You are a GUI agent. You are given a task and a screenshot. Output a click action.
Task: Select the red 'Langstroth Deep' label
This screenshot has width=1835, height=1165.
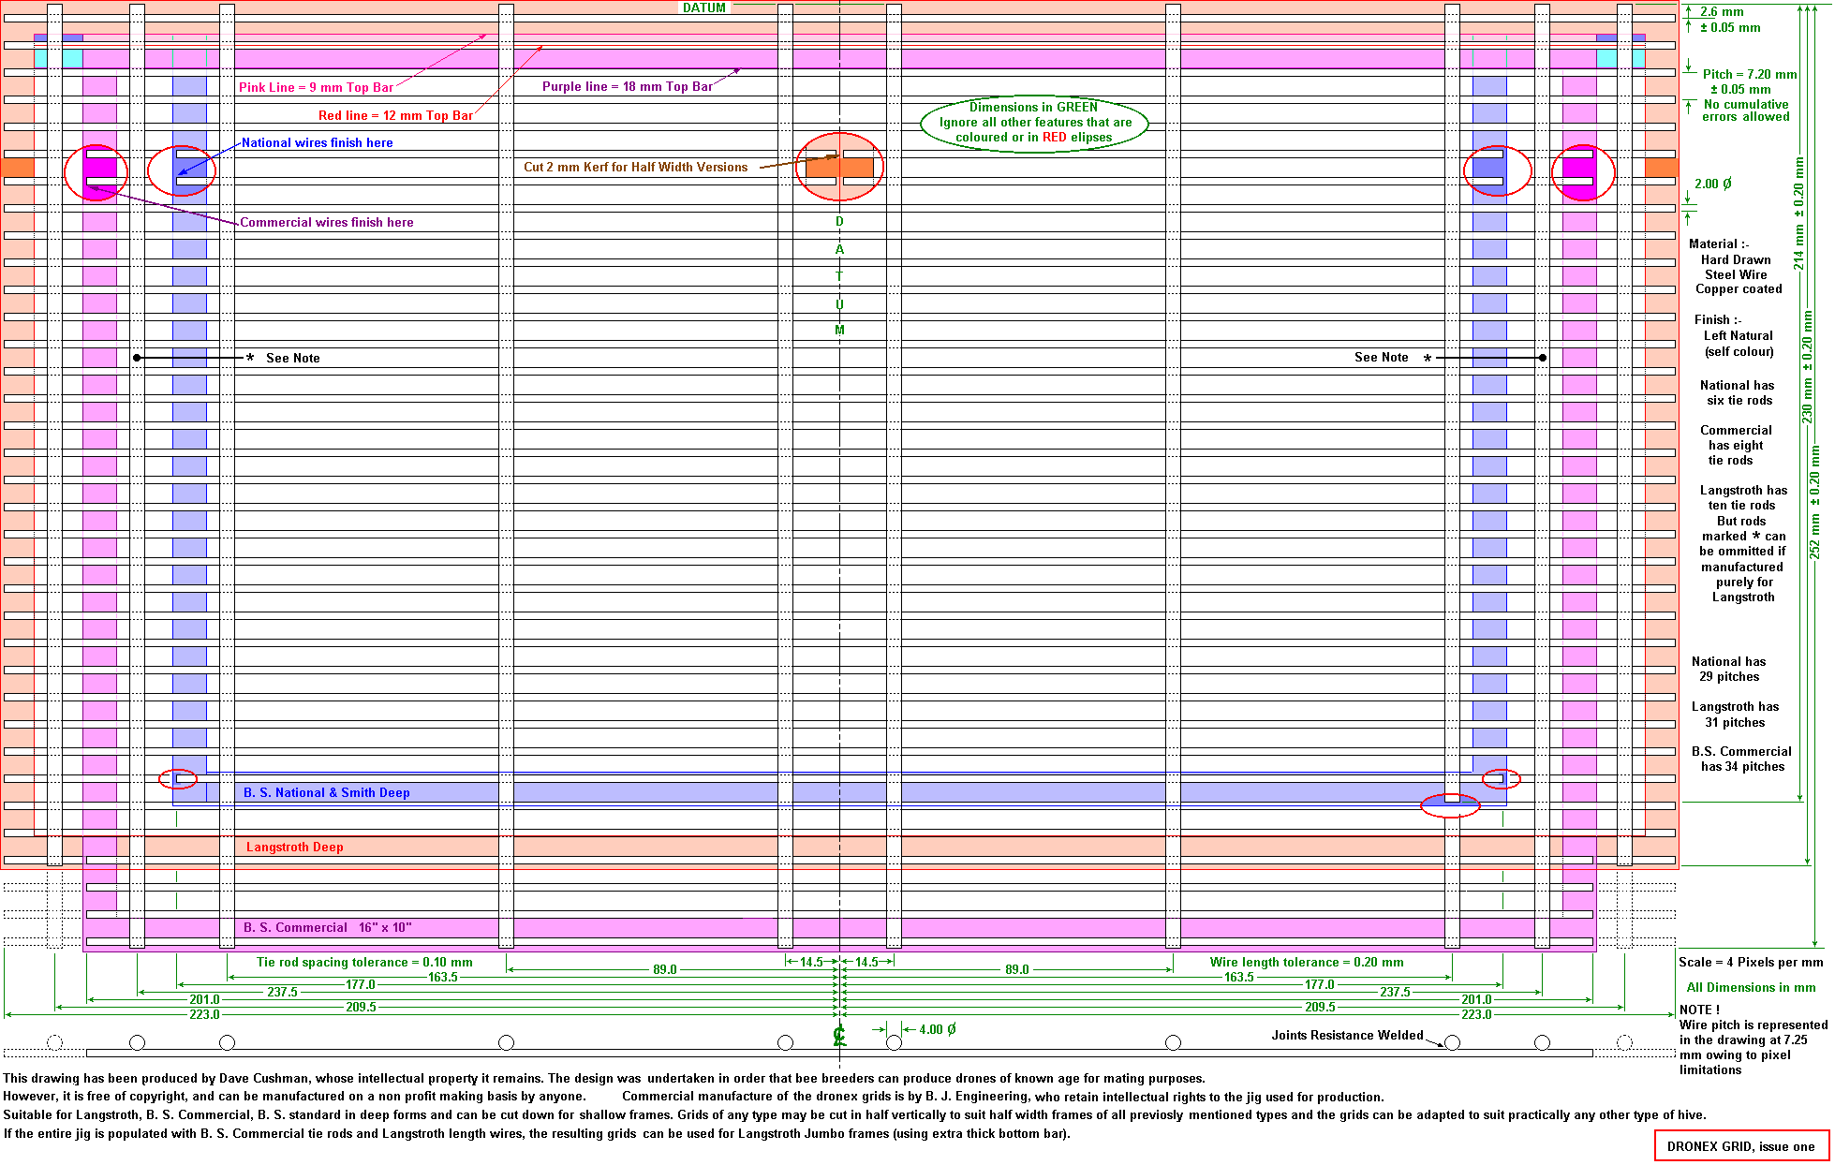pos(294,847)
